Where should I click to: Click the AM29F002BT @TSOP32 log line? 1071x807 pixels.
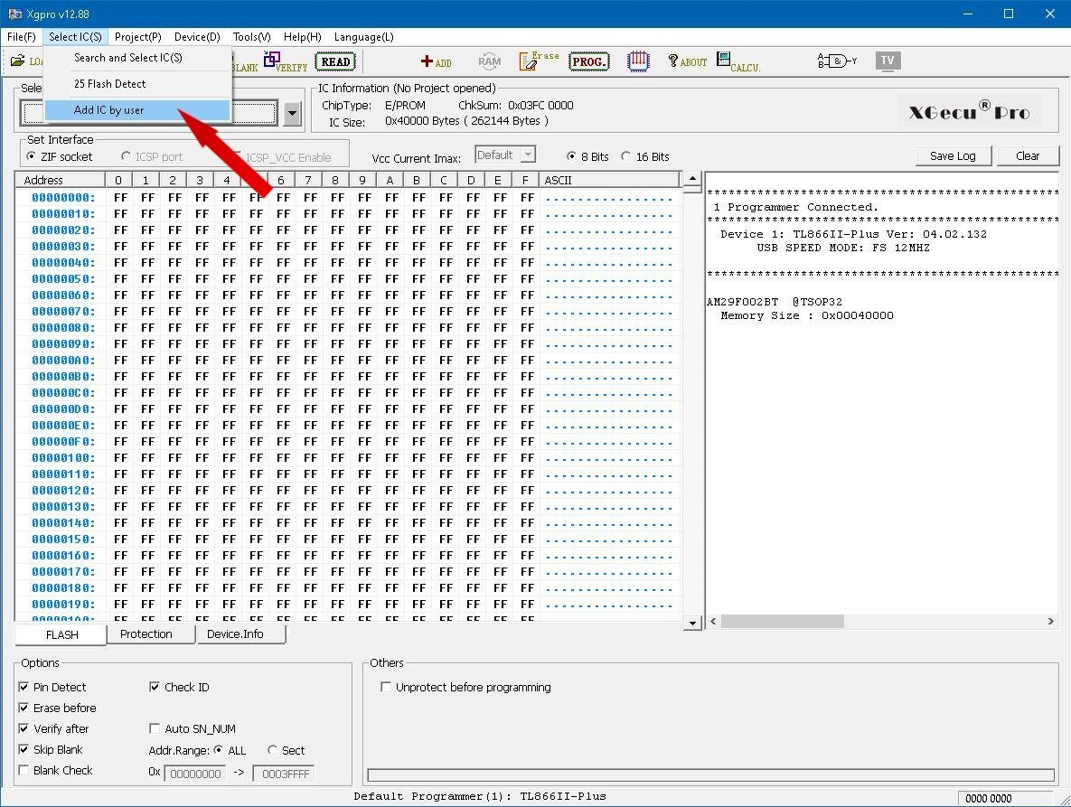click(x=775, y=302)
